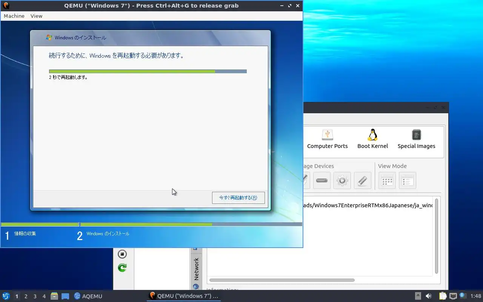Activate the AQEMU taskbar entry
Viewport: 483px width, 302px height.
[88, 296]
